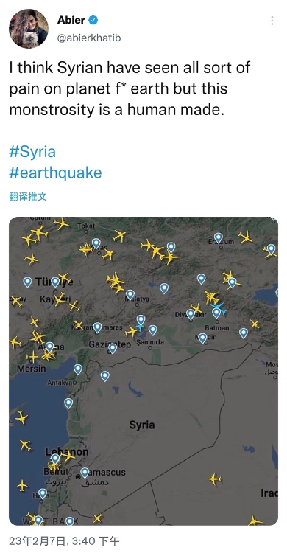Open the #Syria hashtag

[x=32, y=152]
